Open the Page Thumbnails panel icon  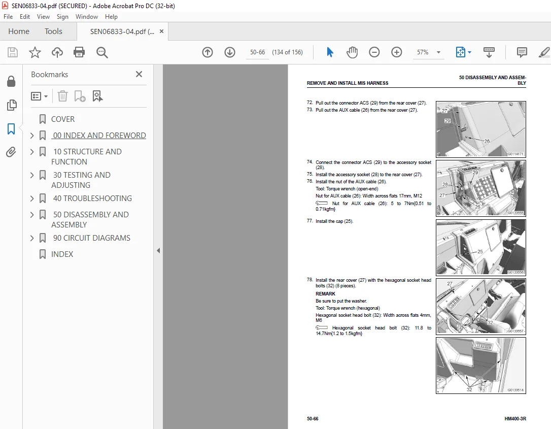click(11, 105)
